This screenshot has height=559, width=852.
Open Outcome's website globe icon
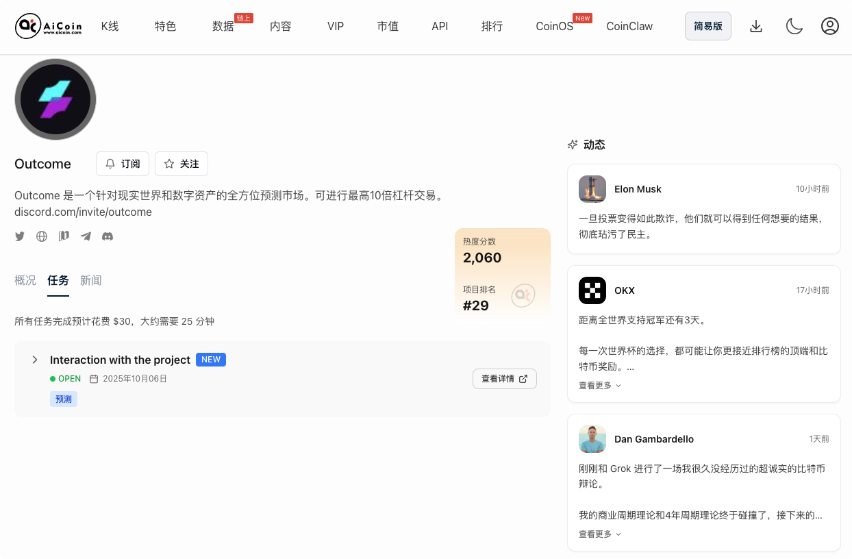[x=42, y=236]
